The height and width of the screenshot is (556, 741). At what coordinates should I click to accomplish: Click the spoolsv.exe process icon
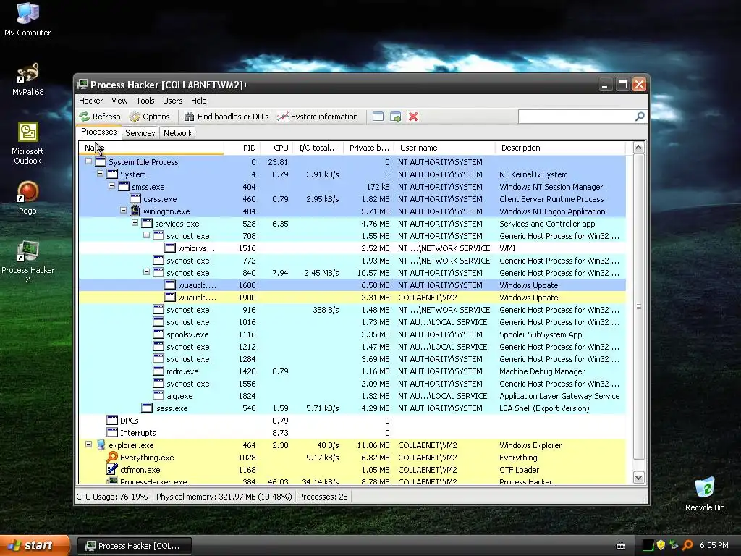click(158, 334)
